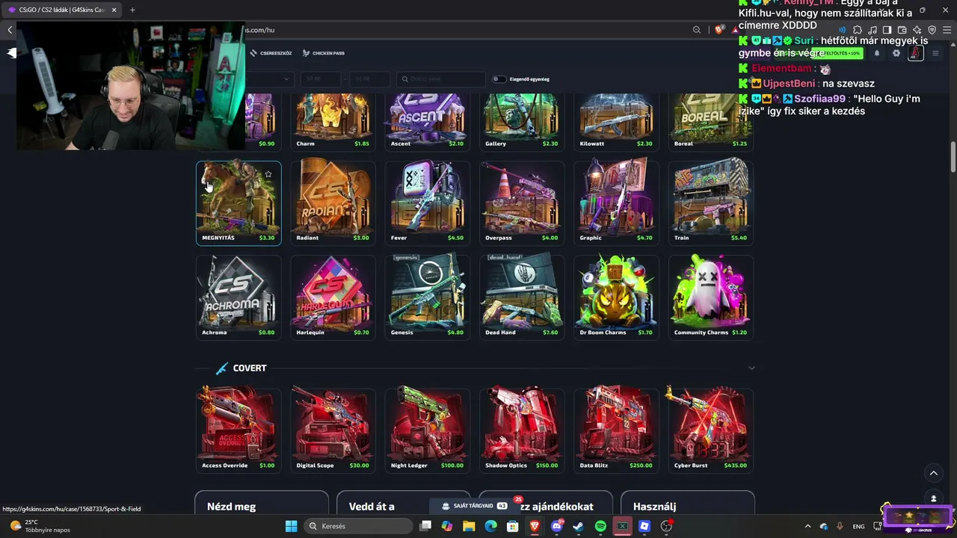Viewport: 957px width, 538px height.
Task: Open the Overpass case
Action: (x=522, y=203)
